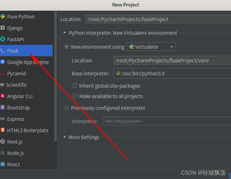Pick the Bootstrap B icon
Viewport: 231px width, 179px height.
[x=3, y=107]
